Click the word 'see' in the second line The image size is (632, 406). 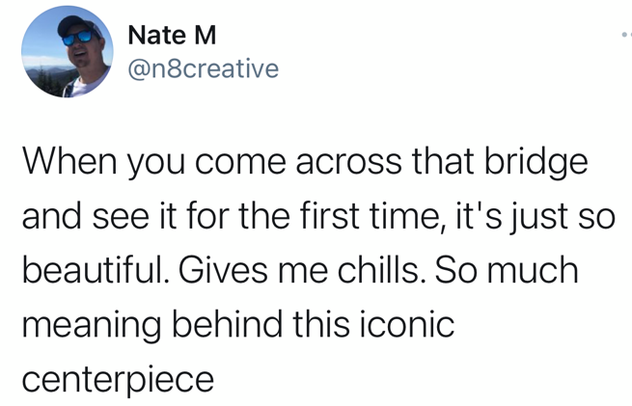(x=121, y=218)
